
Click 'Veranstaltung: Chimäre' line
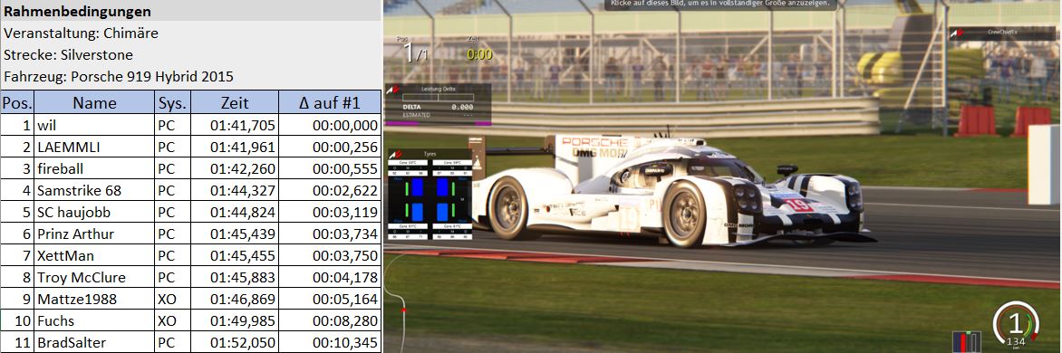[x=81, y=33]
